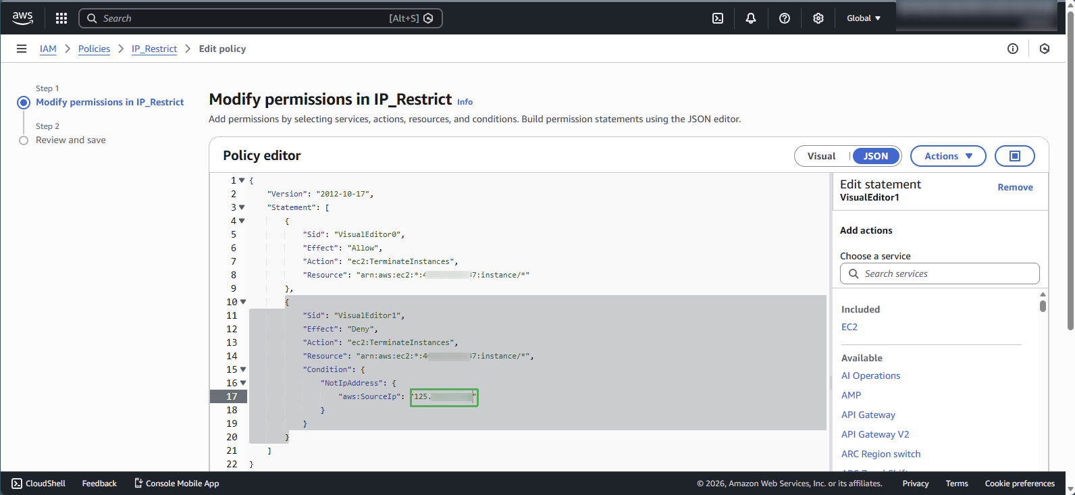The image size is (1075, 495).
Task: Click the hexagon icon beside info icon
Action: (1045, 49)
